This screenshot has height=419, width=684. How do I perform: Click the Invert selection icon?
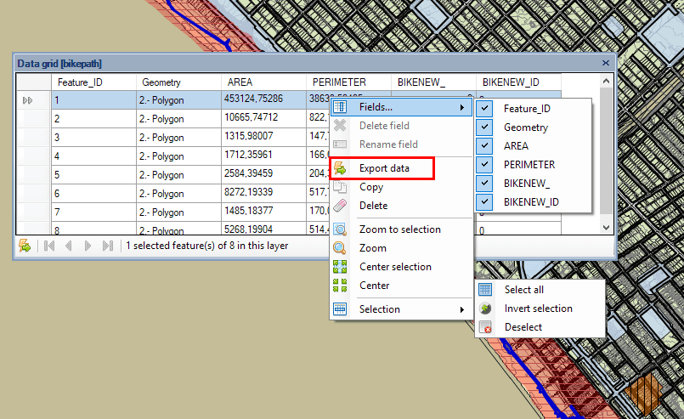[x=485, y=309]
